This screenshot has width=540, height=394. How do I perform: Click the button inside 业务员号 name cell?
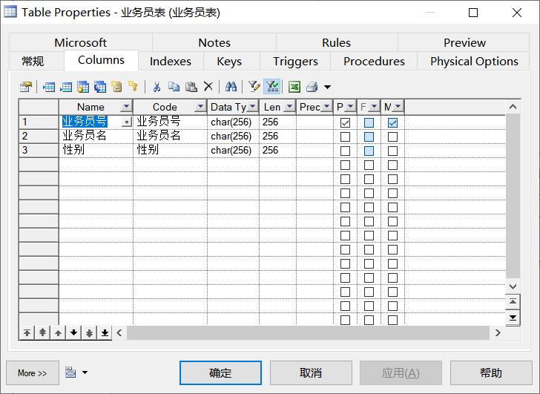tap(127, 122)
